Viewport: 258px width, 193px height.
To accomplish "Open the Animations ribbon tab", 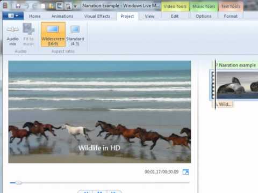I will (62, 16).
